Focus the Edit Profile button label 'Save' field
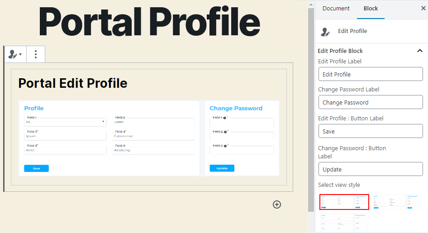This screenshot has height=233, width=428. pyautogui.click(x=371, y=131)
